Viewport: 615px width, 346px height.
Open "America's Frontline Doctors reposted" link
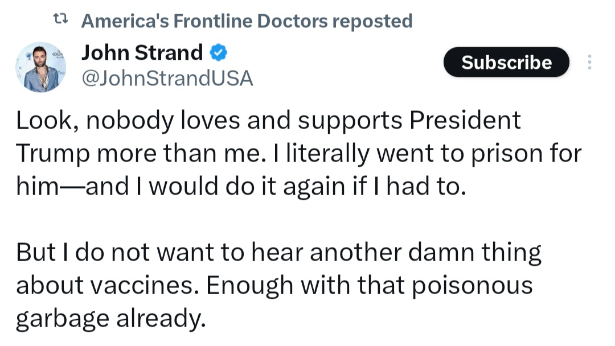246,21
